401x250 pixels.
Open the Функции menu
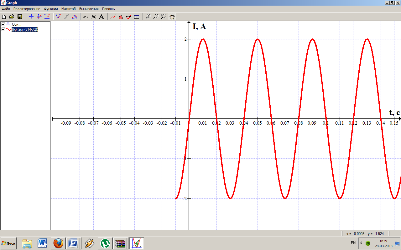51,9
